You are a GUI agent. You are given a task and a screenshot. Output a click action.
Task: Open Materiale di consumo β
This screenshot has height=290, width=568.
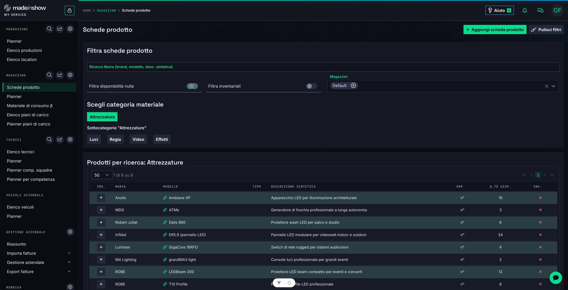(30, 106)
